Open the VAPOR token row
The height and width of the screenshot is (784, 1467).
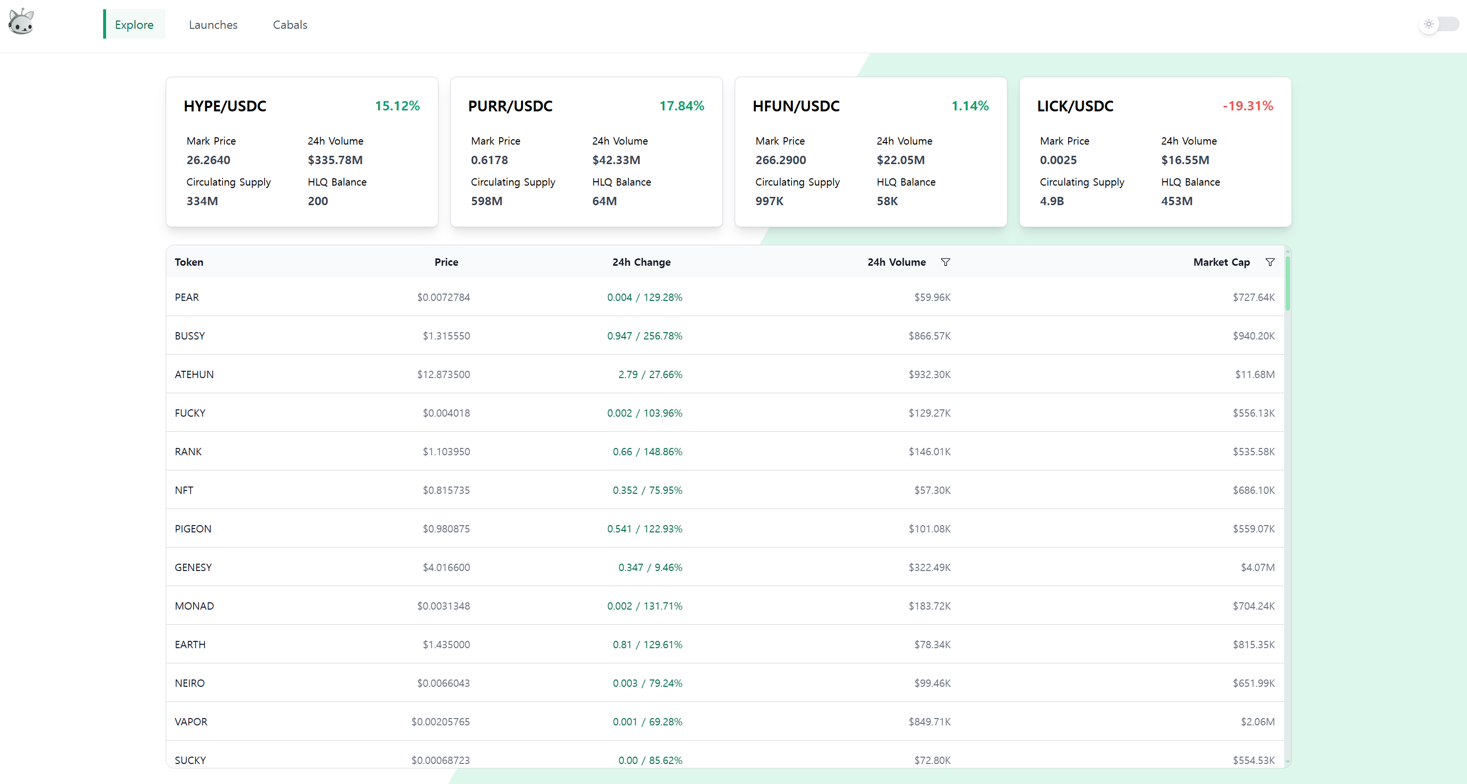click(x=724, y=722)
